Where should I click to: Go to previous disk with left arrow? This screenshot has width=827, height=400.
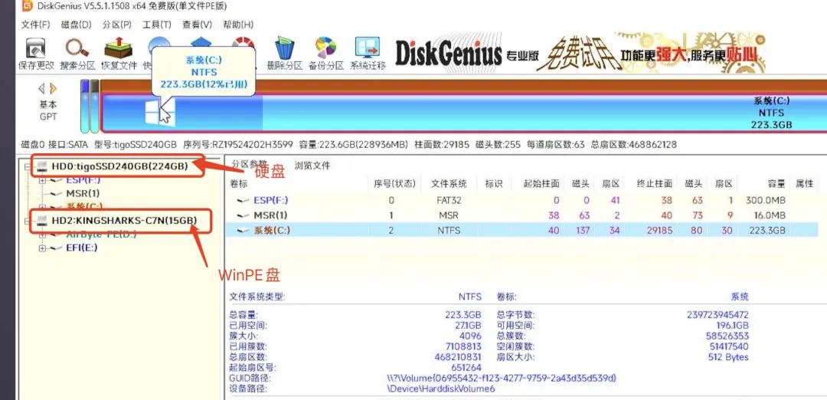click(41, 89)
